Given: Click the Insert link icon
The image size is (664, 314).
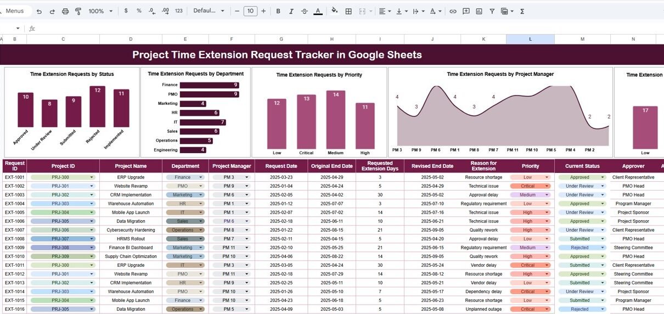Looking at the screenshot, I should coord(453,11).
